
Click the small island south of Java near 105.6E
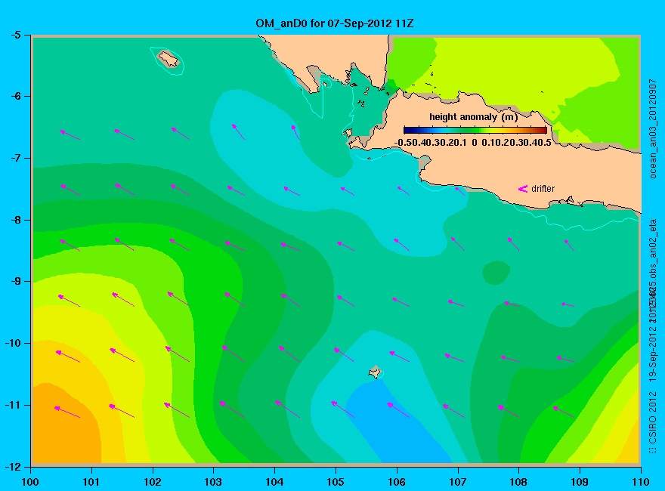tap(375, 372)
